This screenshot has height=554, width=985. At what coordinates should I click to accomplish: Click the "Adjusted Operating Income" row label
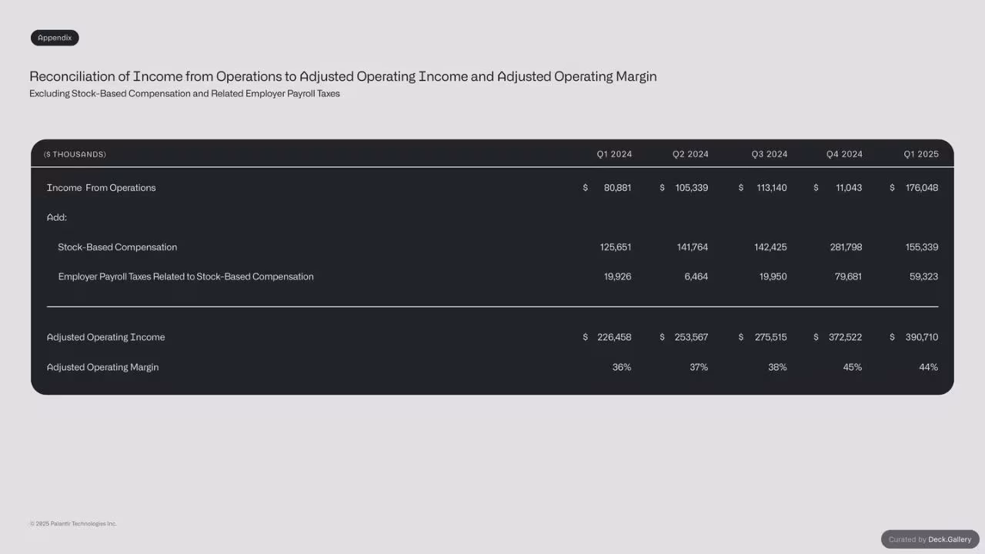pyautogui.click(x=105, y=337)
